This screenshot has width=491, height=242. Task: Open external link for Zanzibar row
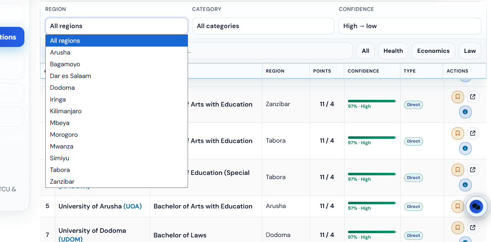[x=473, y=97]
